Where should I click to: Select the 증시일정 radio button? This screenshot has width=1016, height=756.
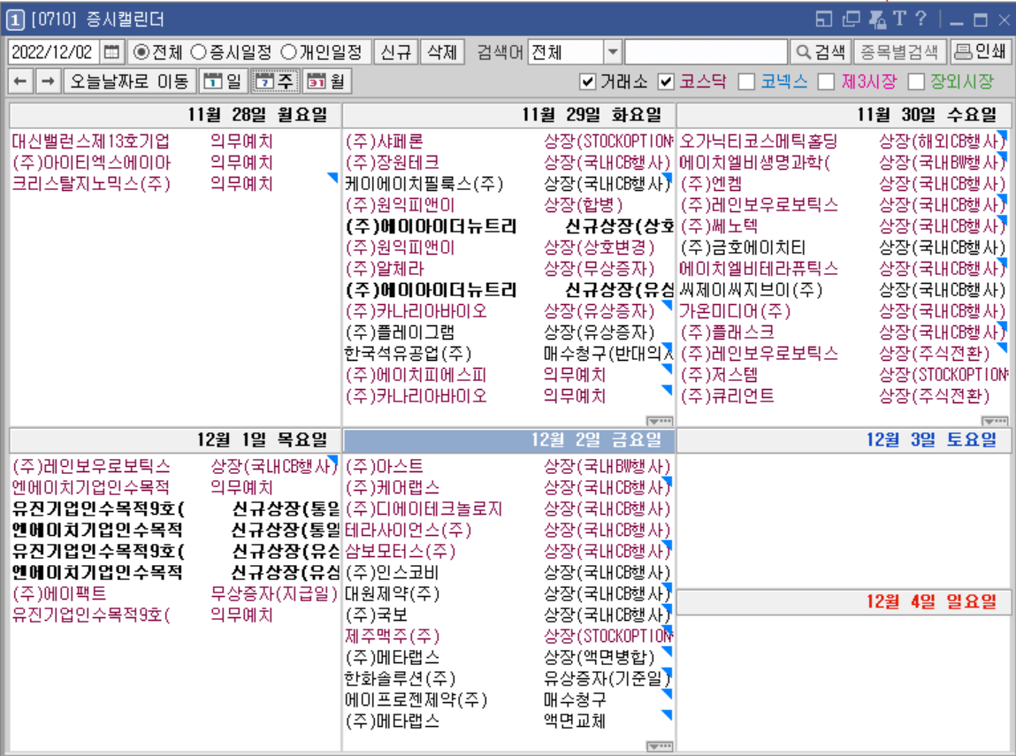tap(198, 52)
